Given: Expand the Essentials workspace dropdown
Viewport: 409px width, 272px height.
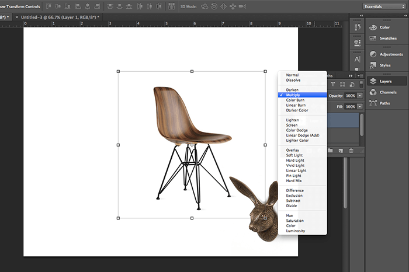Looking at the screenshot, I should [384, 6].
